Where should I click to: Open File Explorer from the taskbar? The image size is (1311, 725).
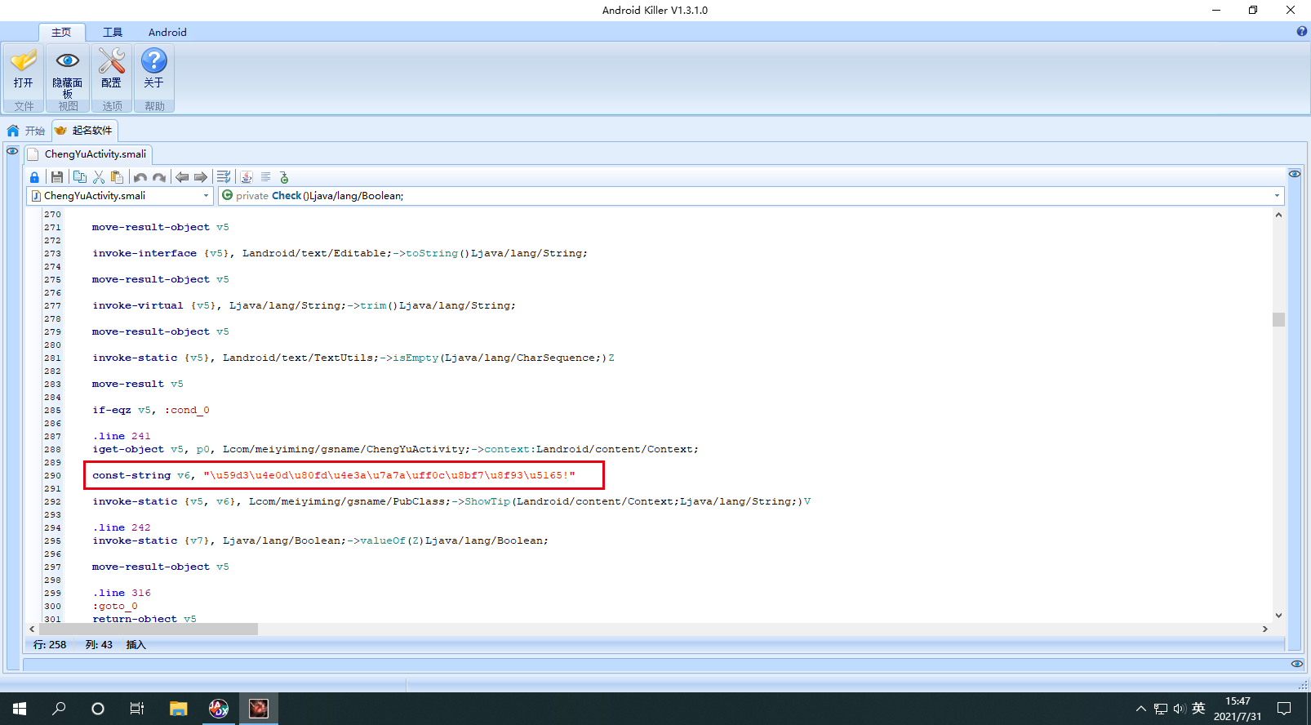(178, 709)
